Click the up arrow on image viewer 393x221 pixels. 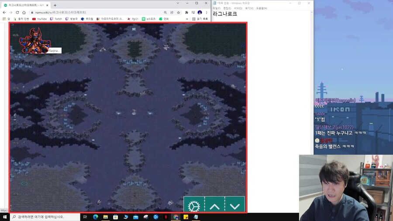(214, 206)
